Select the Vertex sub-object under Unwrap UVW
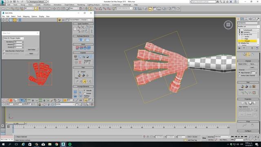 pos(247,37)
